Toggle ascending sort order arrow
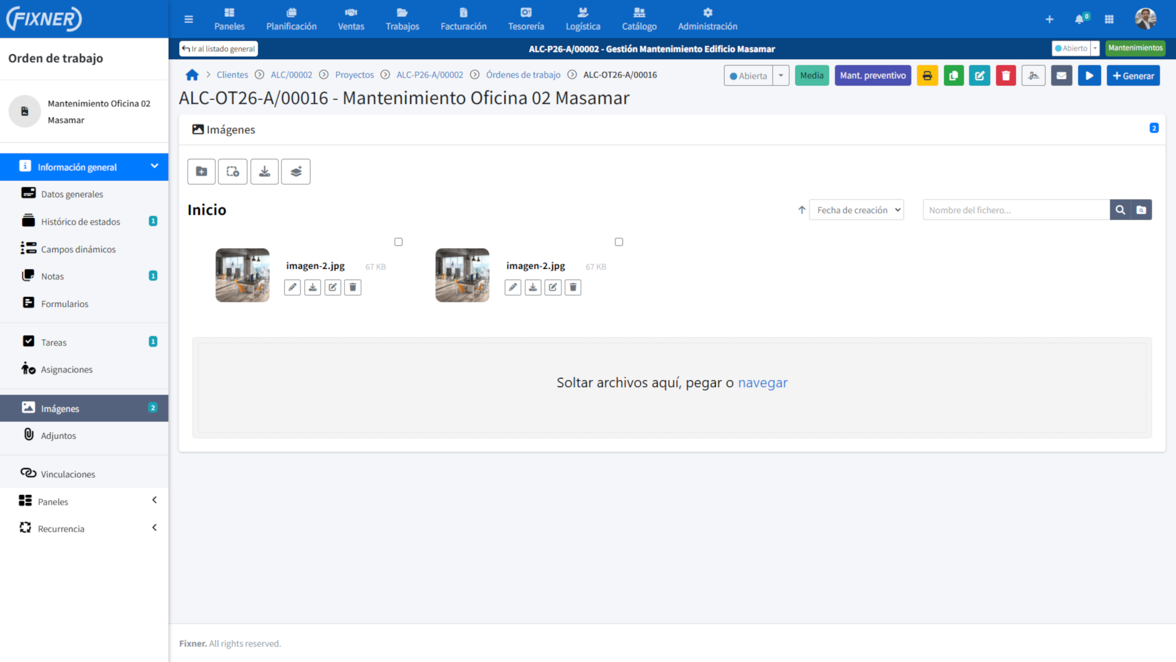 [x=802, y=210]
